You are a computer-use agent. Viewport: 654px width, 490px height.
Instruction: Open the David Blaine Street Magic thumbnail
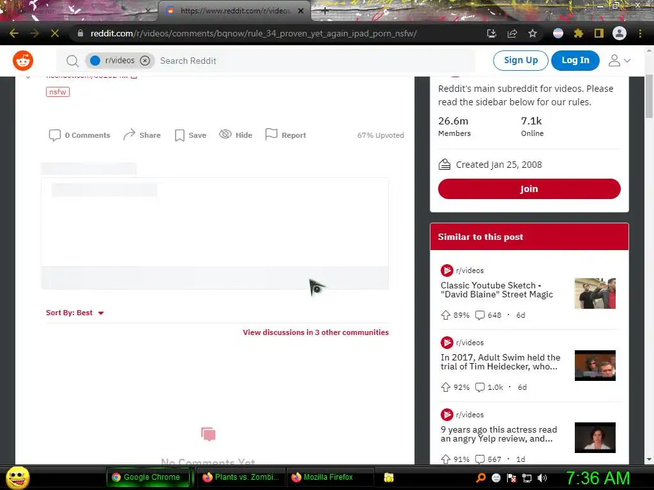click(x=595, y=293)
